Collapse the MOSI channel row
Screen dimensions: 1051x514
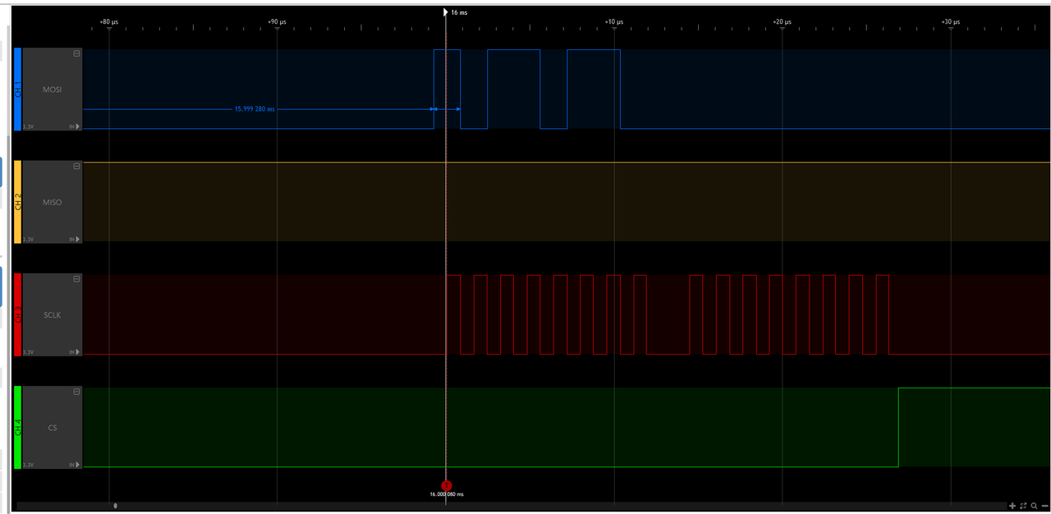pyautogui.click(x=76, y=53)
